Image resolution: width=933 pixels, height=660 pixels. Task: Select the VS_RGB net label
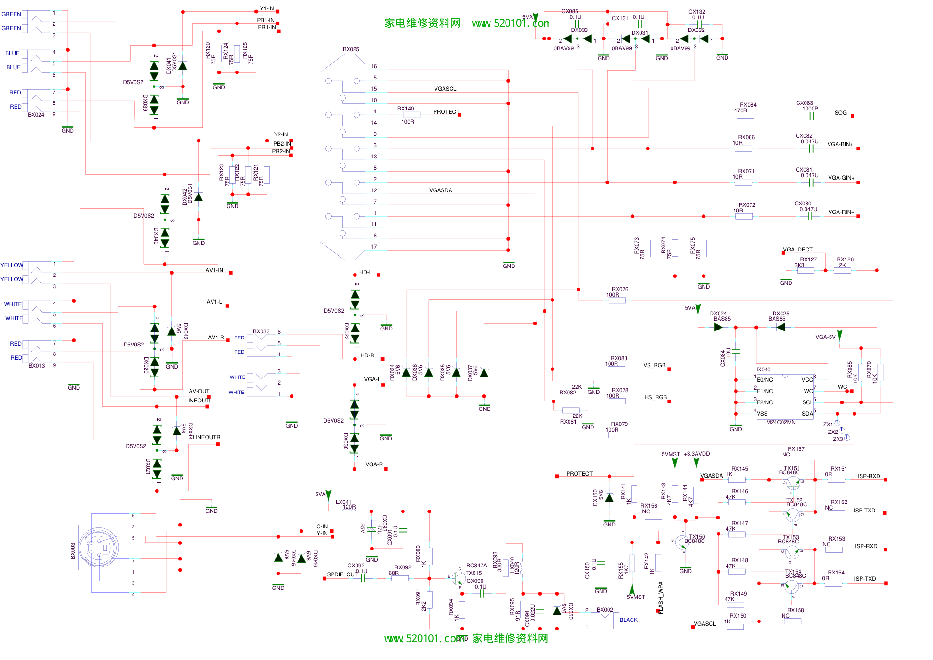coord(655,365)
